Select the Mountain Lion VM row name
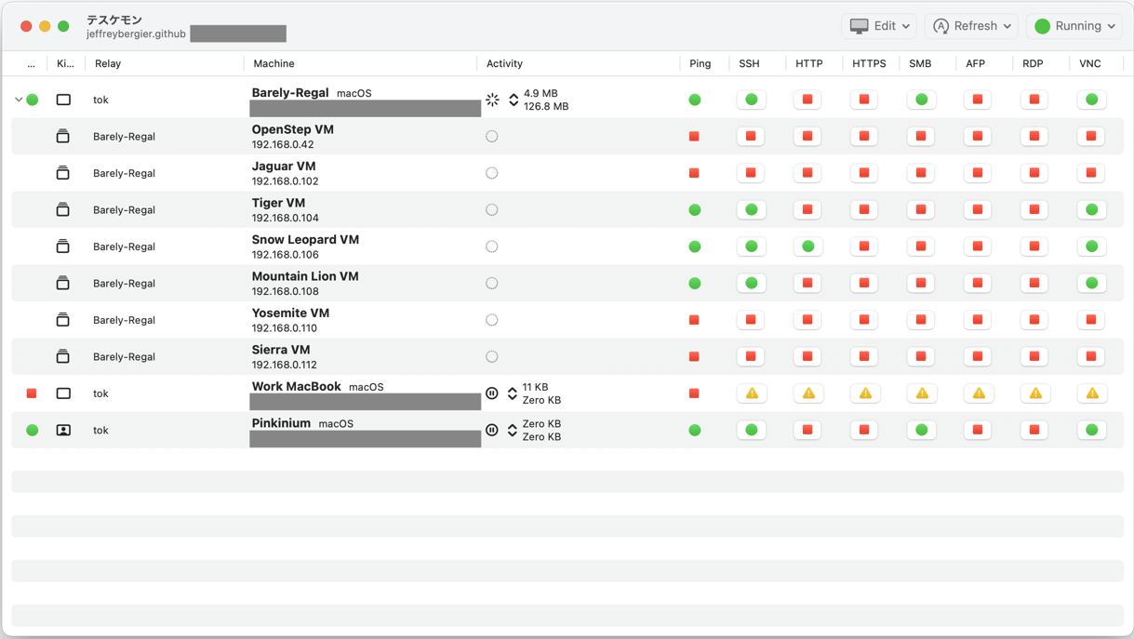This screenshot has width=1134, height=639. pyautogui.click(x=305, y=276)
